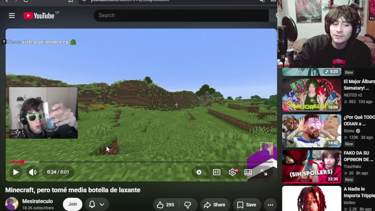Click the '2.2K 8h ago' view stats
The width and height of the screenshot is (375, 211).
click(x=358, y=209)
